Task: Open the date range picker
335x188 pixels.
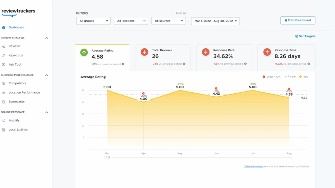Action: click(x=215, y=21)
